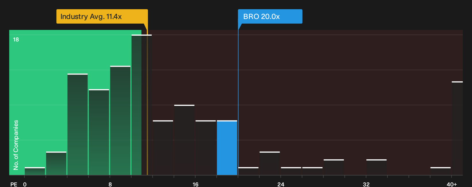The width and height of the screenshot is (472, 187).
Task: Click the y-axis value 18
Action: click(16, 39)
